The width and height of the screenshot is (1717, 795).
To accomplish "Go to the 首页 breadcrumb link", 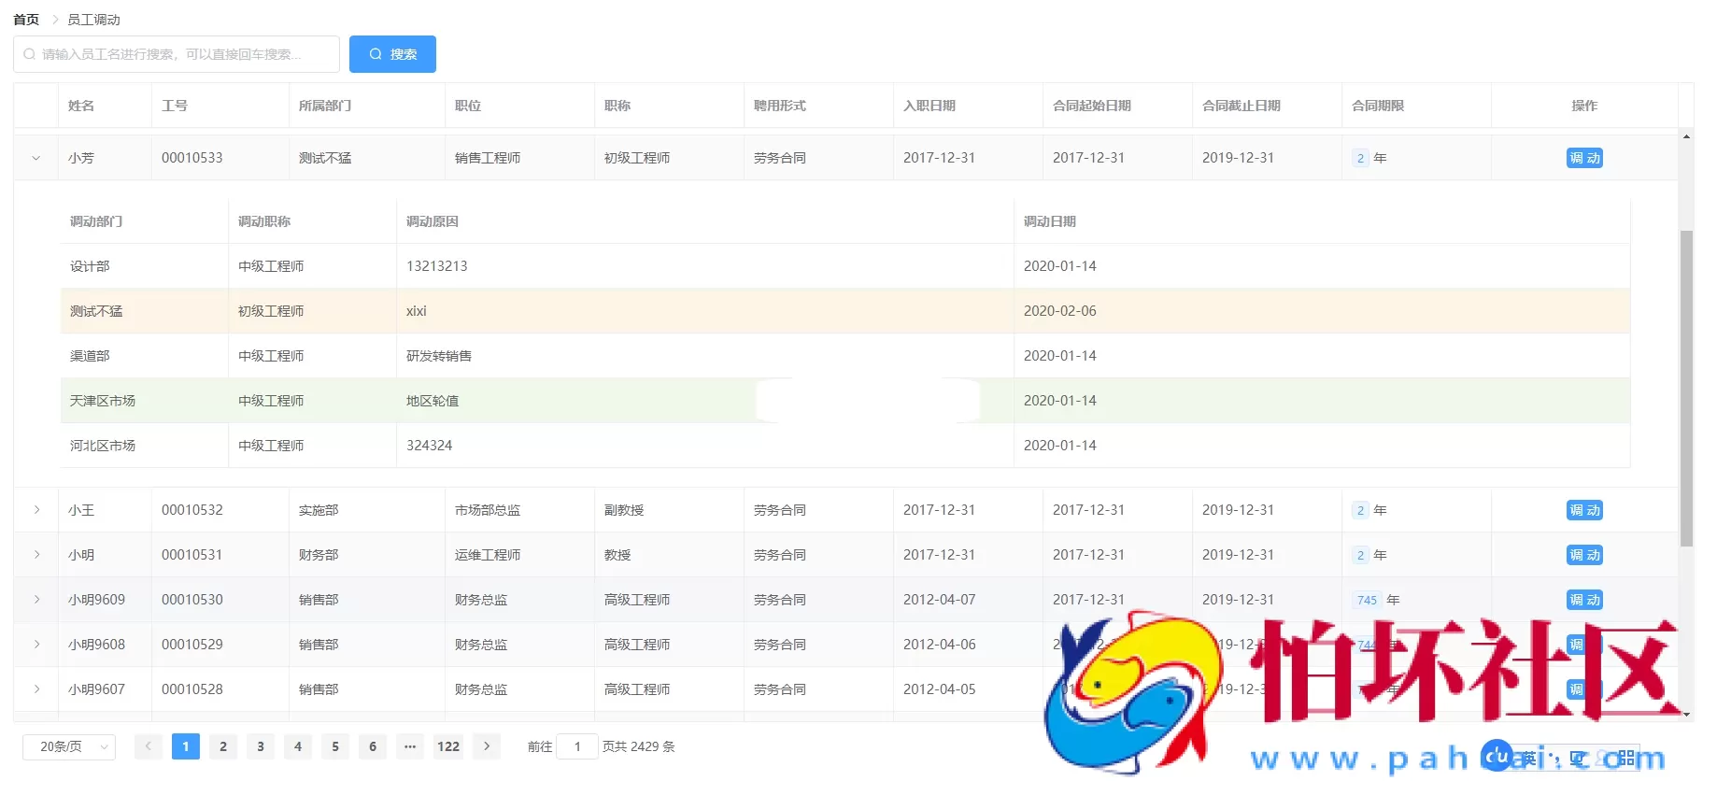I will pyautogui.click(x=26, y=20).
